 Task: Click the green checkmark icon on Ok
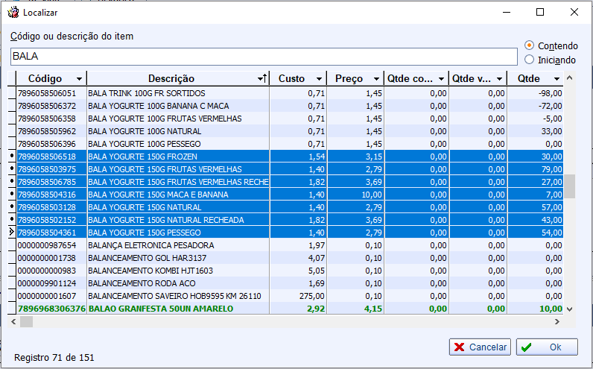click(x=527, y=347)
